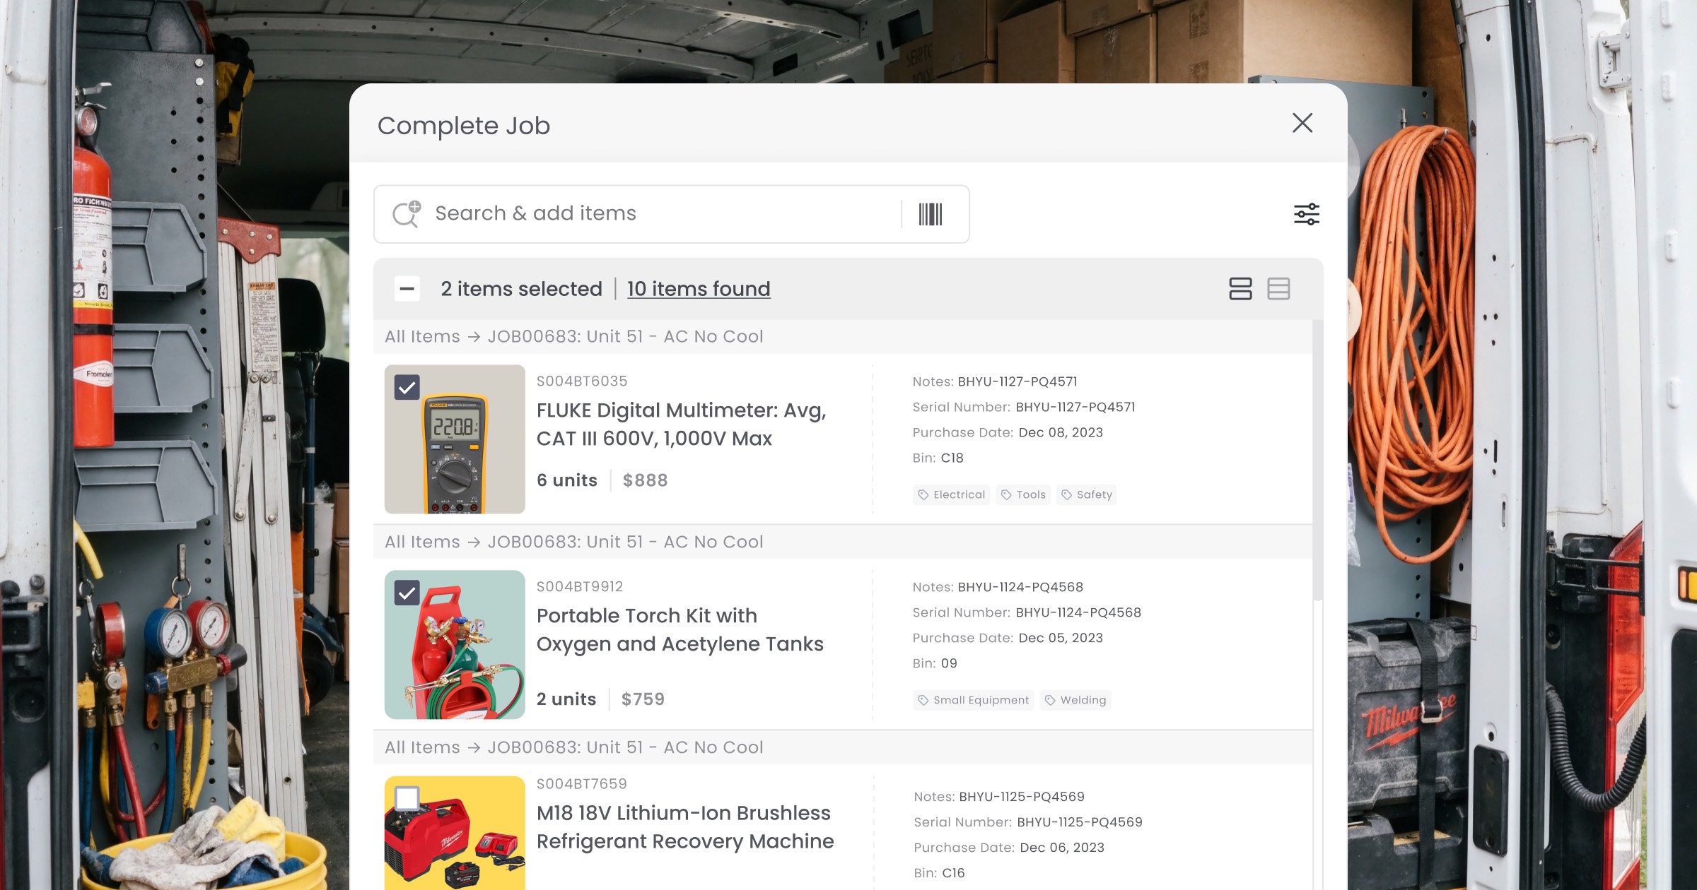Click the 2 units quantity

(566, 699)
